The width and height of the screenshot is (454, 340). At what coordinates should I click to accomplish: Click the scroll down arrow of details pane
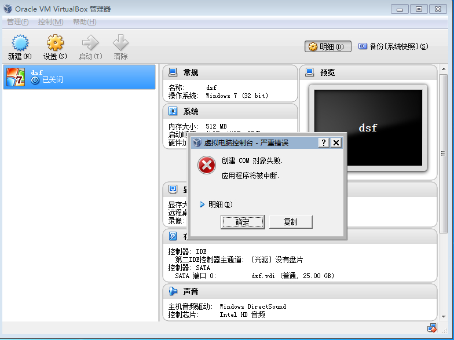tap(444, 316)
